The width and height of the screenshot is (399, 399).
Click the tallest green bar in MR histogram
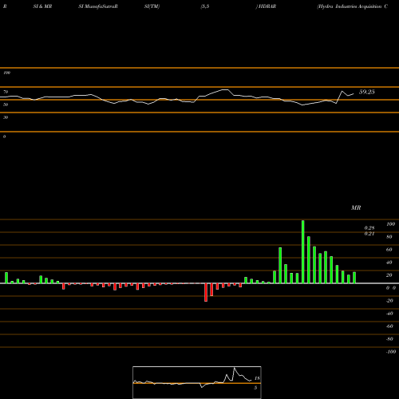point(302,251)
